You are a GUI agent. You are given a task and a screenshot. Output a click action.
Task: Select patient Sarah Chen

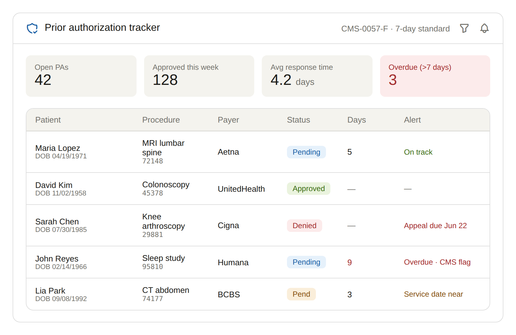tap(57, 222)
